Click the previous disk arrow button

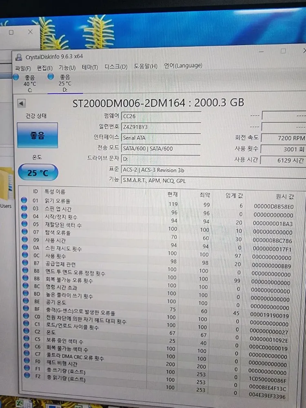[x=21, y=103]
